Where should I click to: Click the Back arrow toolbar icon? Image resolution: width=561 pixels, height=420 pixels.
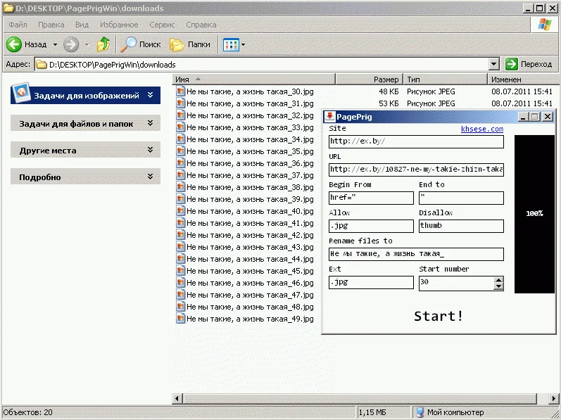(15, 44)
